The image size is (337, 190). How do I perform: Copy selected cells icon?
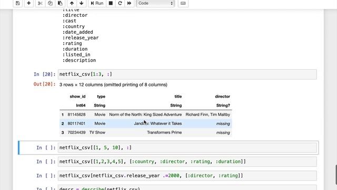coord(50,3)
